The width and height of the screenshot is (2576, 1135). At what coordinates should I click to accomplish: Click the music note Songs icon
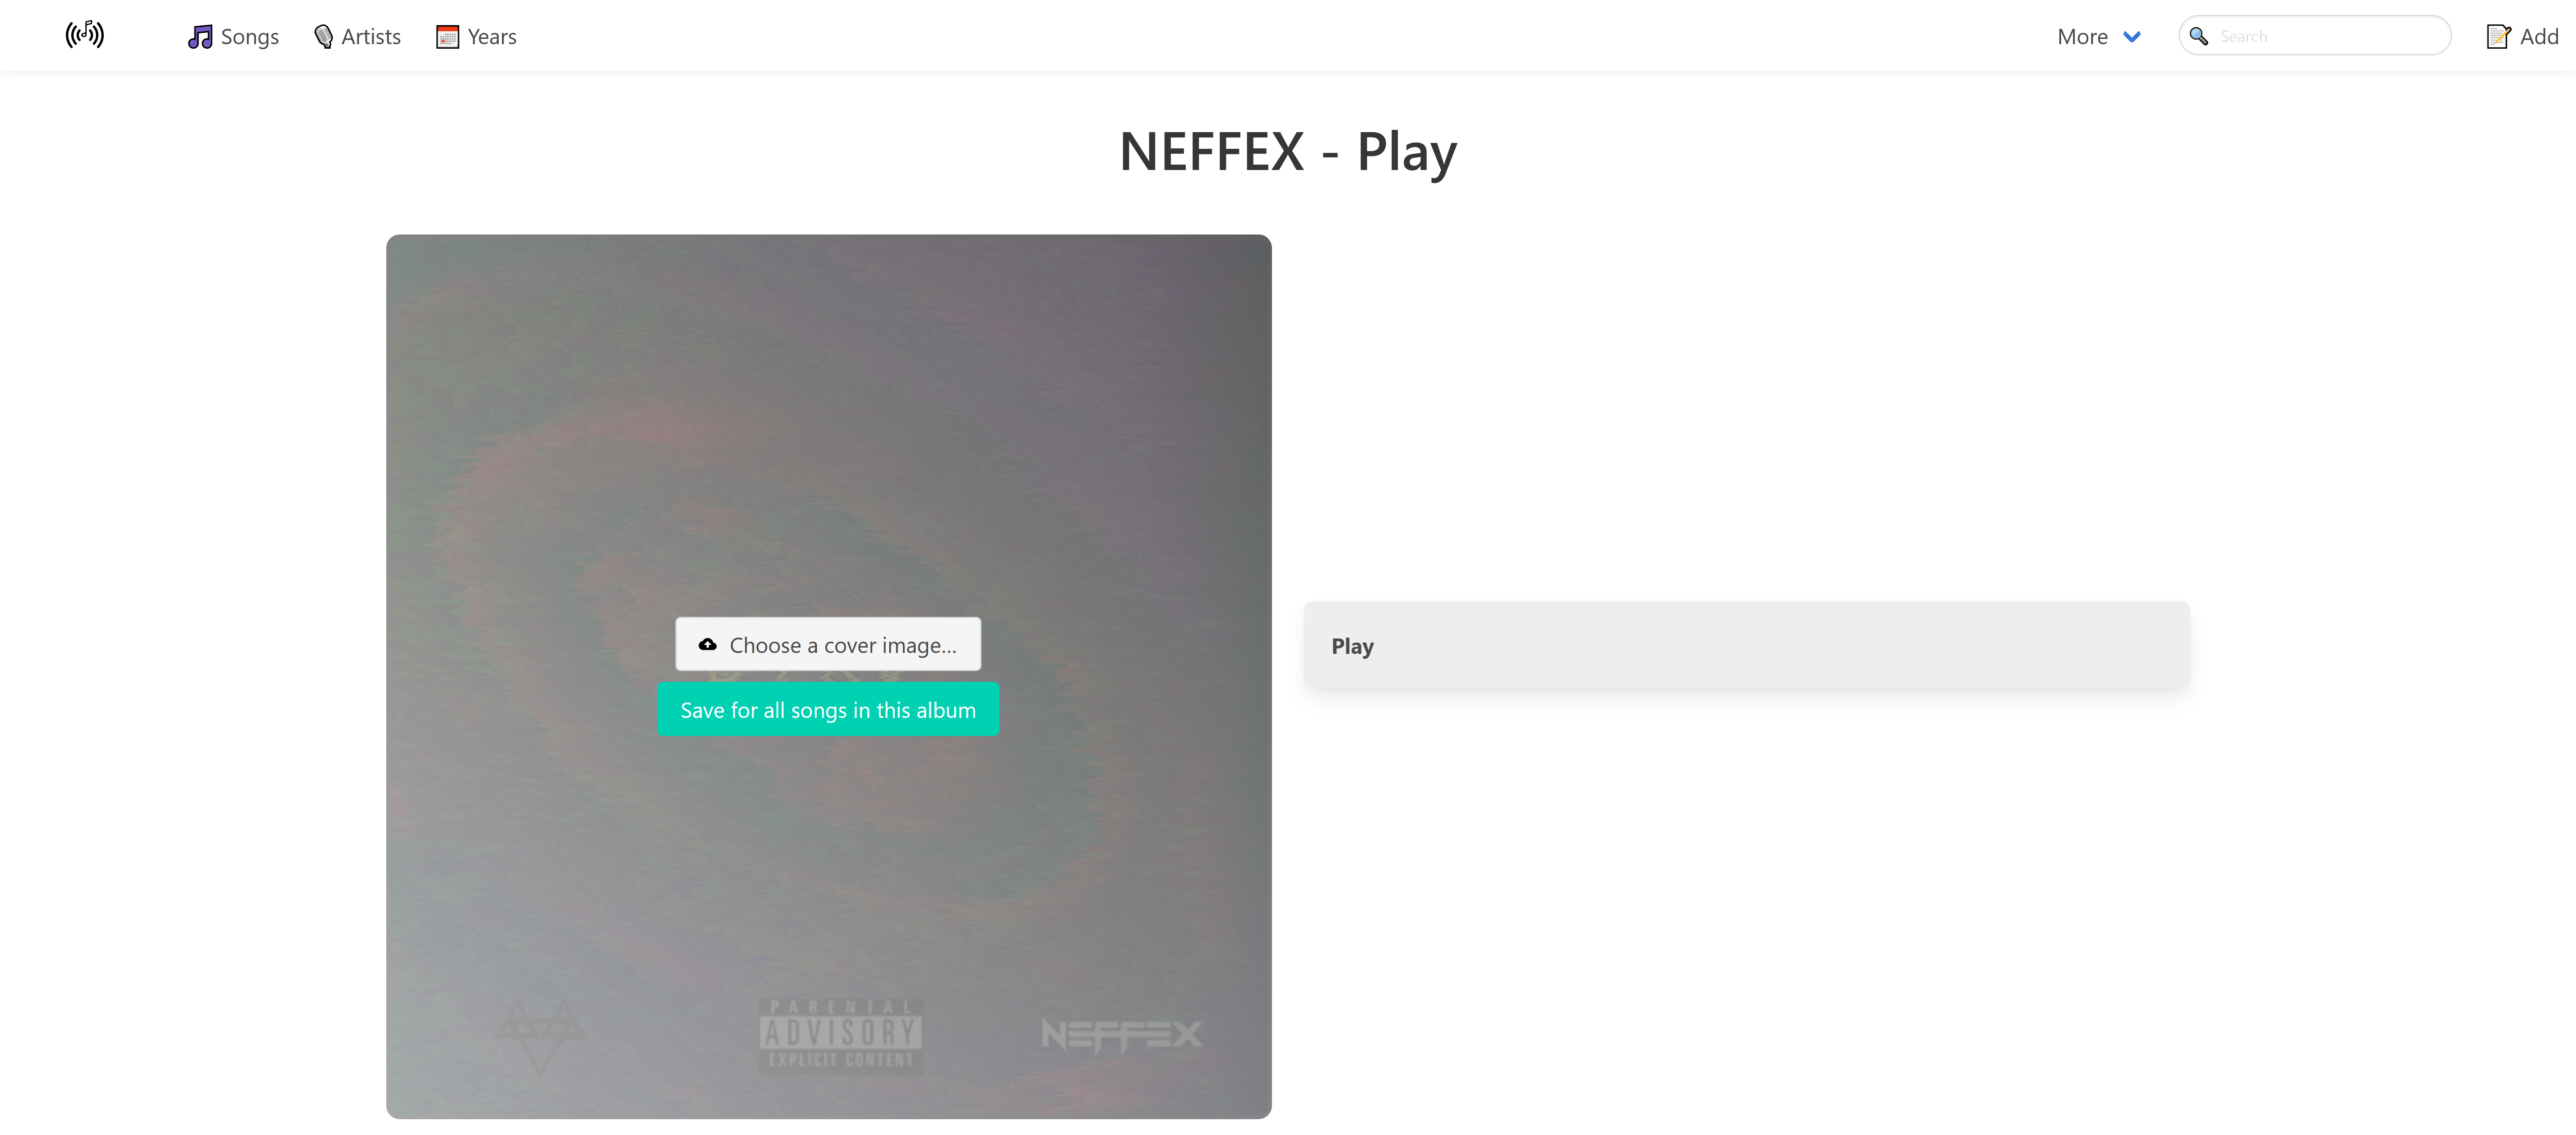pyautogui.click(x=200, y=37)
